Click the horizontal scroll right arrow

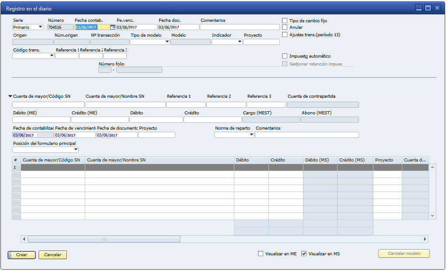pyautogui.click(x=425, y=239)
